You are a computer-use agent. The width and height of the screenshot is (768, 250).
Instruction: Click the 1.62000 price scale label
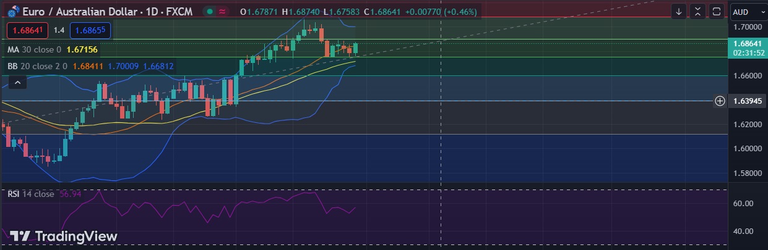tap(747, 125)
